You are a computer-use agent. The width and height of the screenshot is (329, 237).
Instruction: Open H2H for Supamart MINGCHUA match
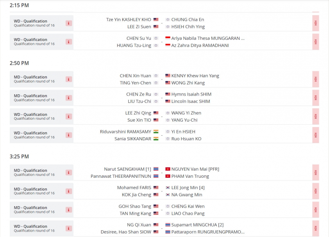316,228
